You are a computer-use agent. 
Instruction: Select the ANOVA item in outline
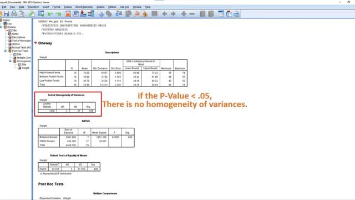16,44
